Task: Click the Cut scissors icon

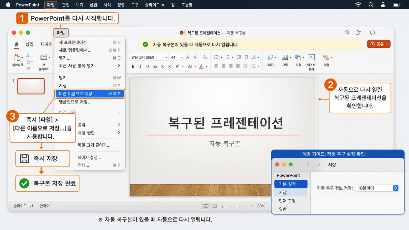Action: pyautogui.click(x=28, y=55)
